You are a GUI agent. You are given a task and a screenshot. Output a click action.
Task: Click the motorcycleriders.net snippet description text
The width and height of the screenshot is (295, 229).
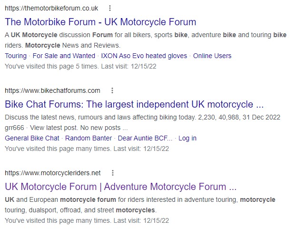140,205
